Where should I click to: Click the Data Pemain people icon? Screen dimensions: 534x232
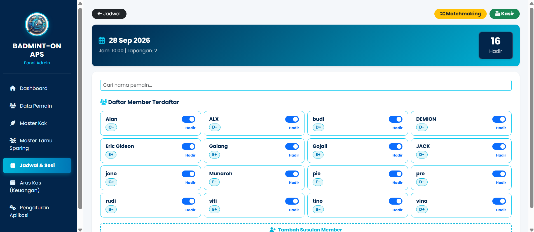(13, 106)
